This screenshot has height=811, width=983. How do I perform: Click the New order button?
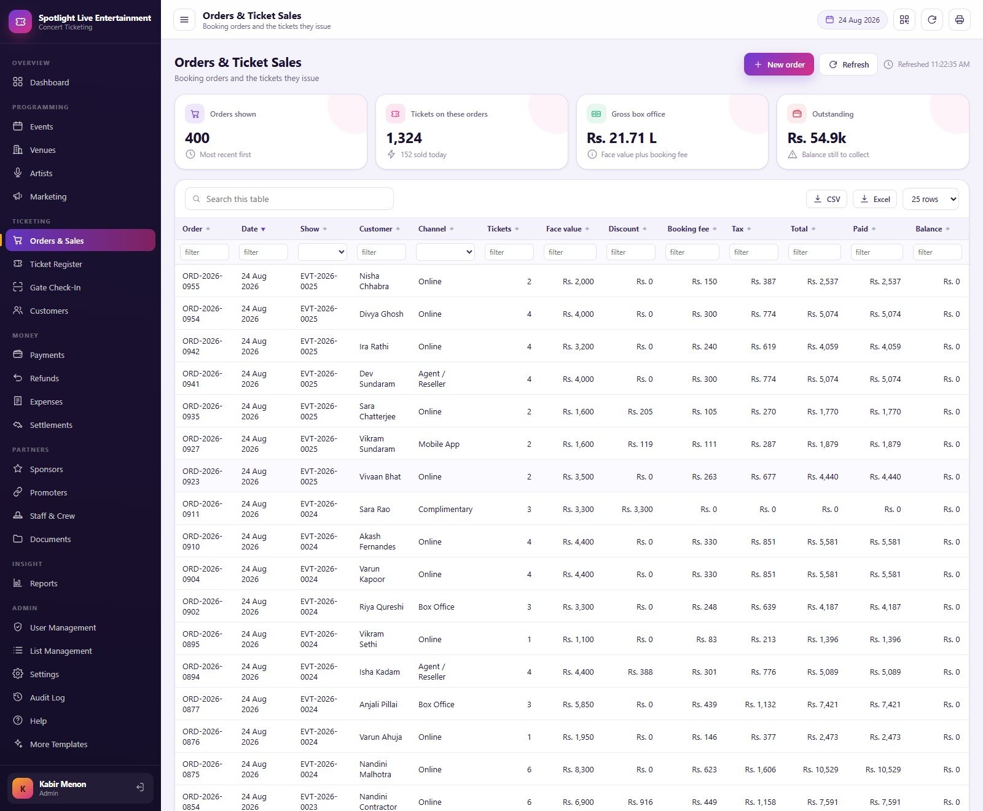coord(779,64)
